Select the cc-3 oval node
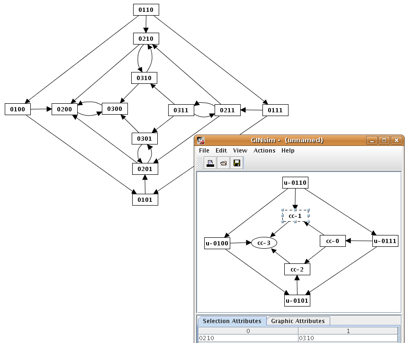406x343 pixels. (x=264, y=243)
